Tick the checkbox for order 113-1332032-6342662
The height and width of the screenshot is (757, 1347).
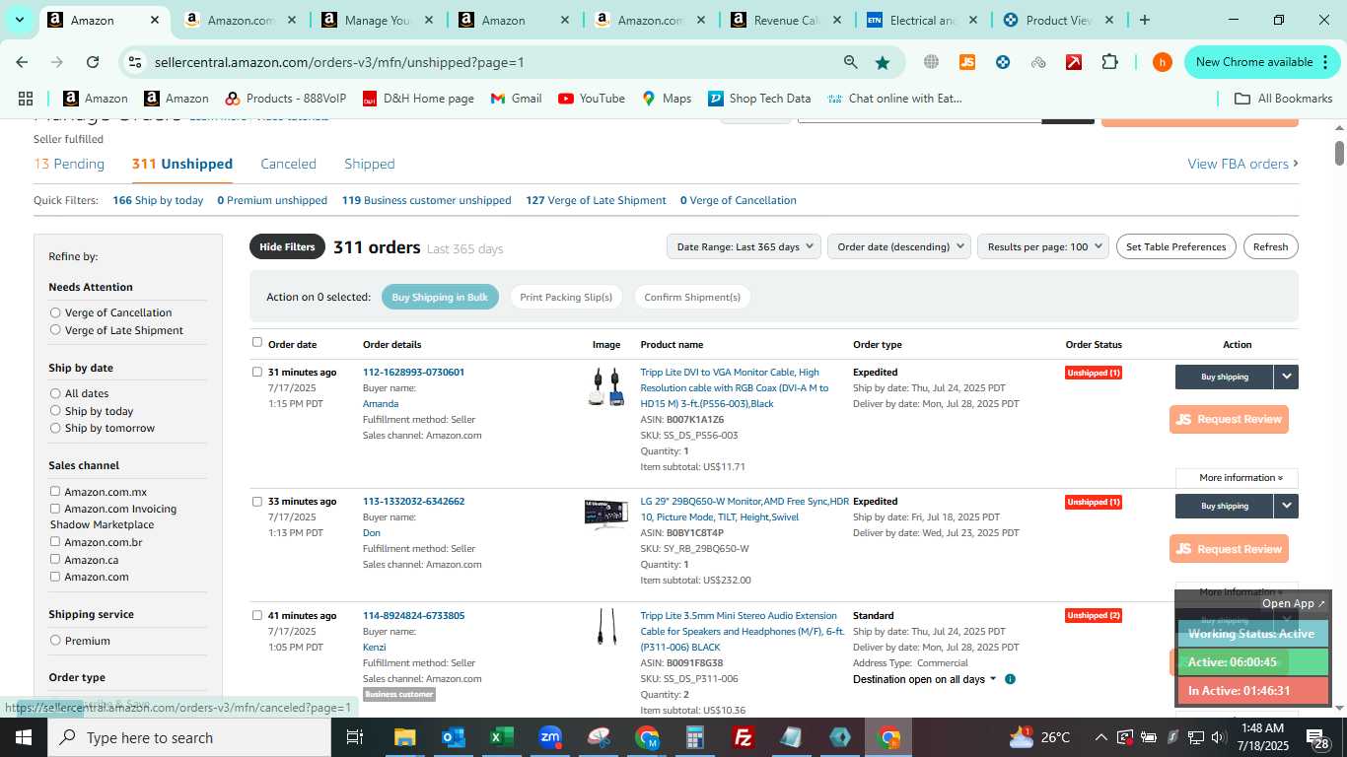(x=257, y=501)
